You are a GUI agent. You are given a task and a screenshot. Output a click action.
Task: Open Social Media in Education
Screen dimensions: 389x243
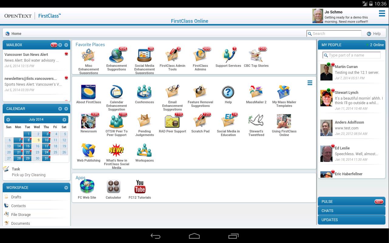(228, 121)
